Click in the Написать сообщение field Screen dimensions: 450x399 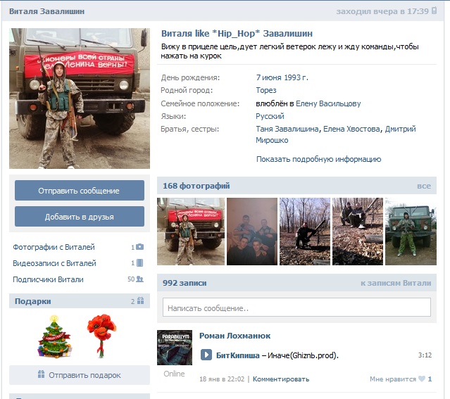tap(296, 308)
